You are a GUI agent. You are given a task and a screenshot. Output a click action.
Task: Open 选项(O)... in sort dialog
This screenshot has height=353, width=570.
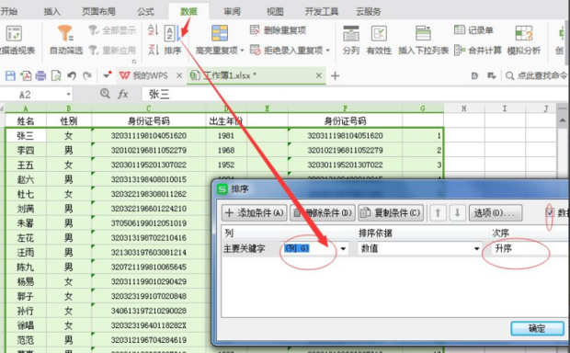tap(496, 212)
